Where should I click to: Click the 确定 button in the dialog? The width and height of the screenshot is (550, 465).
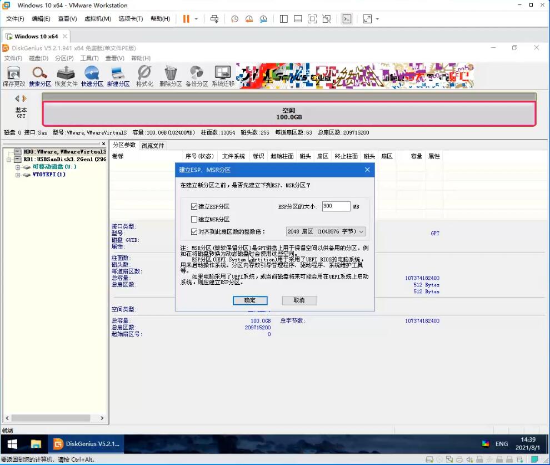tap(250, 300)
